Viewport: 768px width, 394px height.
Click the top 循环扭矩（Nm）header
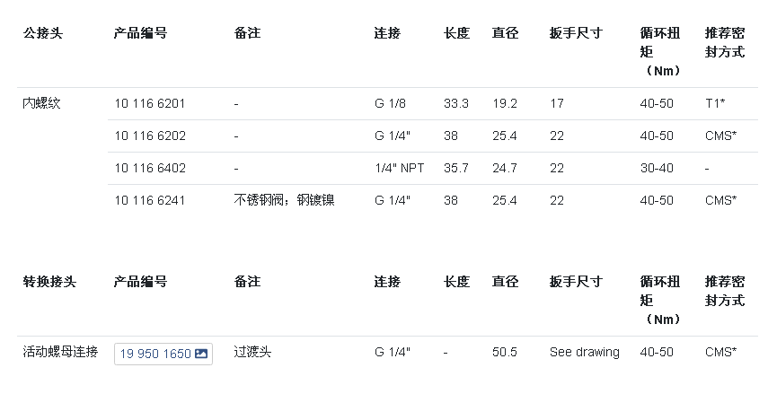tap(660, 52)
